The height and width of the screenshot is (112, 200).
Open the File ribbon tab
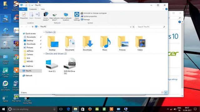[x=23, y=9]
